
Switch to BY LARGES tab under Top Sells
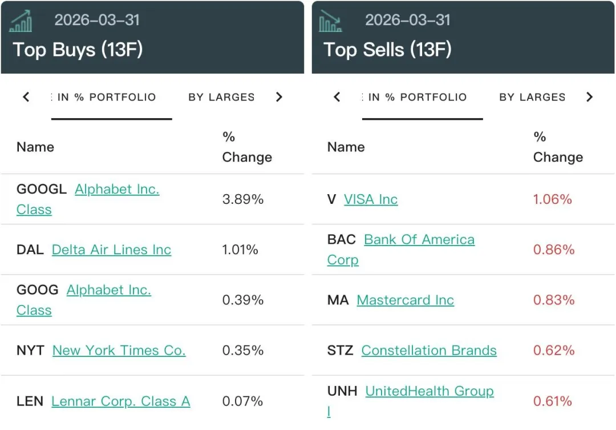pyautogui.click(x=532, y=97)
